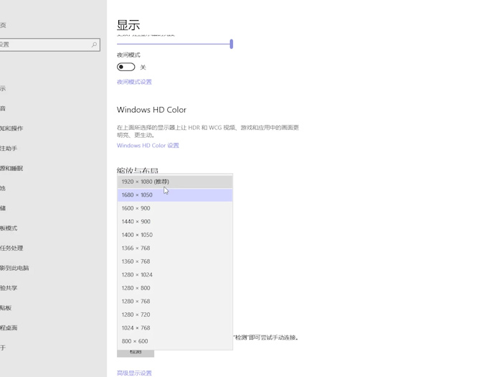Click the search magnifier icon
The height and width of the screenshot is (377, 502).
(94, 45)
